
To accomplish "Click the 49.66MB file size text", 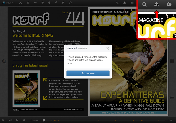I will [x=82, y=49].
